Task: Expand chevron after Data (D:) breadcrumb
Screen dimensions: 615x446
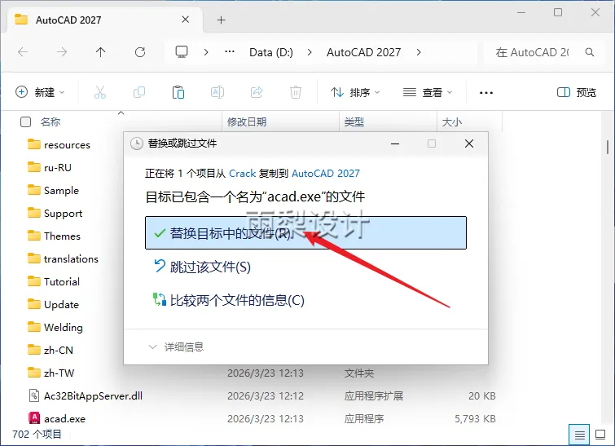Action: point(310,52)
